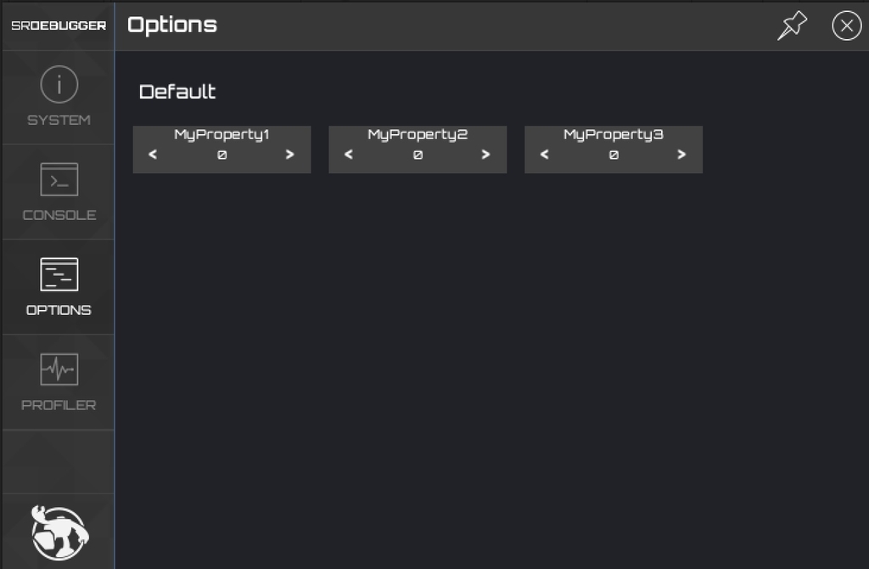Open the Profiler waveform icon

coord(59,370)
